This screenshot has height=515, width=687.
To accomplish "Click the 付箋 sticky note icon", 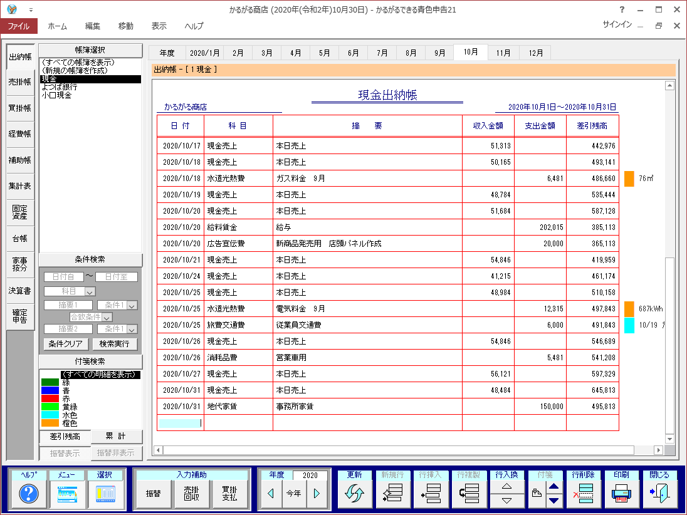I will point(537,494).
